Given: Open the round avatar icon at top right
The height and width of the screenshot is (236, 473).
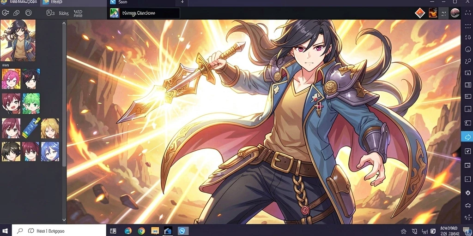Looking at the screenshot, I should pyautogui.click(x=455, y=13).
